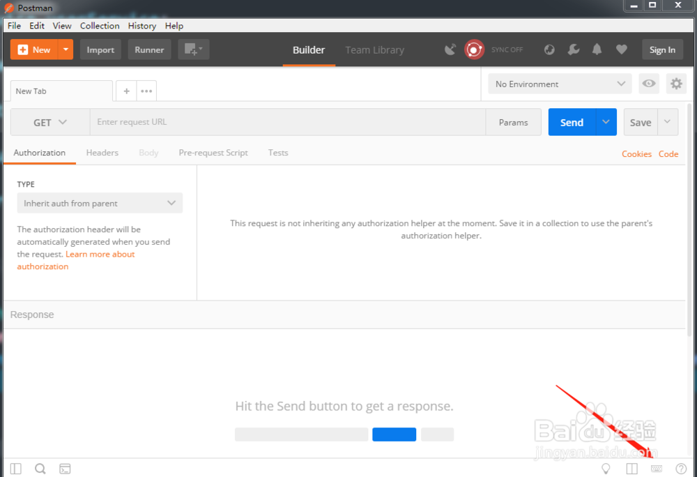The width and height of the screenshot is (697, 477).
Task: Open the Collection menu
Action: (x=100, y=26)
